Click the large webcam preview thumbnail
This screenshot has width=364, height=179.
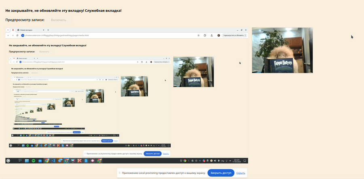pos(282,50)
